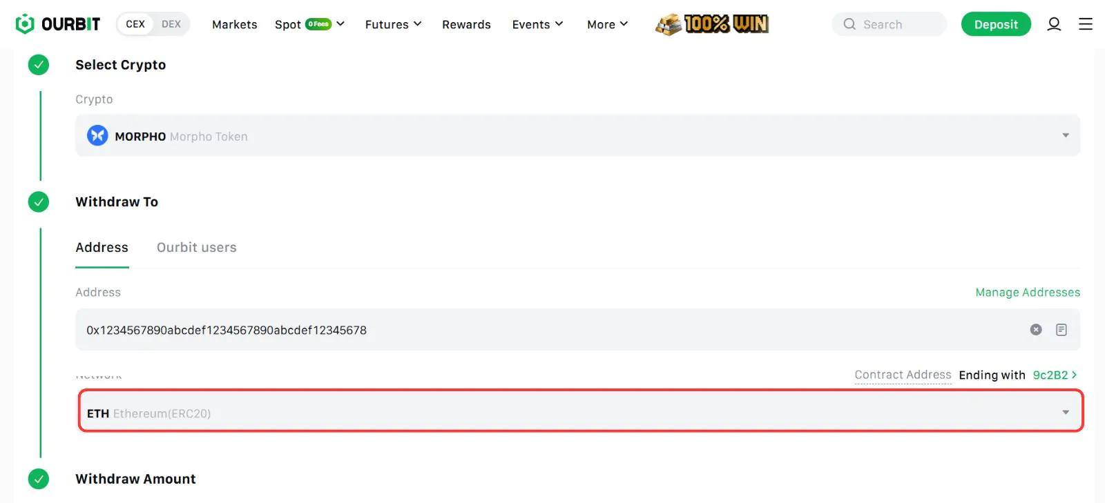The width and height of the screenshot is (1105, 503).
Task: Clear the address with the X icon
Action: pos(1035,330)
